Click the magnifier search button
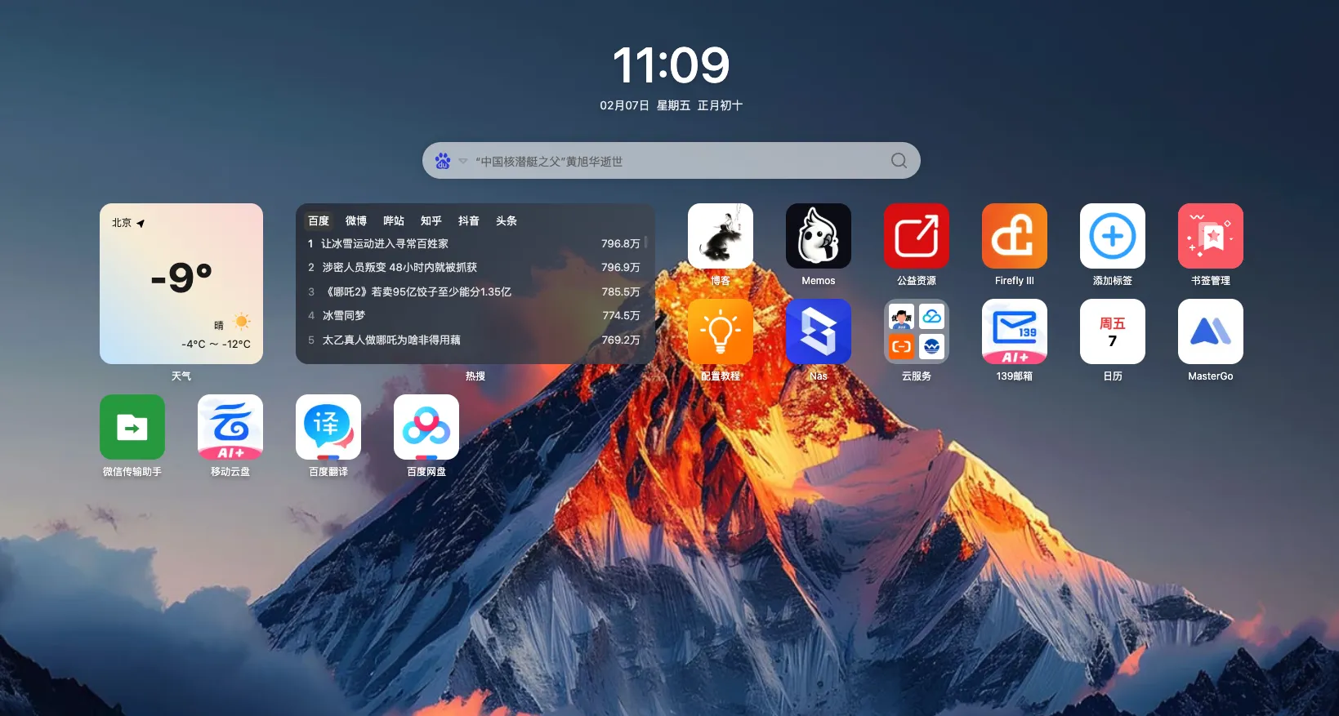Viewport: 1339px width, 716px height. pos(899,161)
